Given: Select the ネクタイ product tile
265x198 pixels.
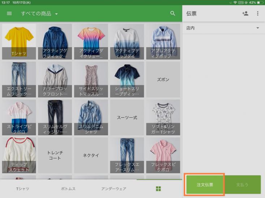Looking at the screenshot, I should pos(91,155).
